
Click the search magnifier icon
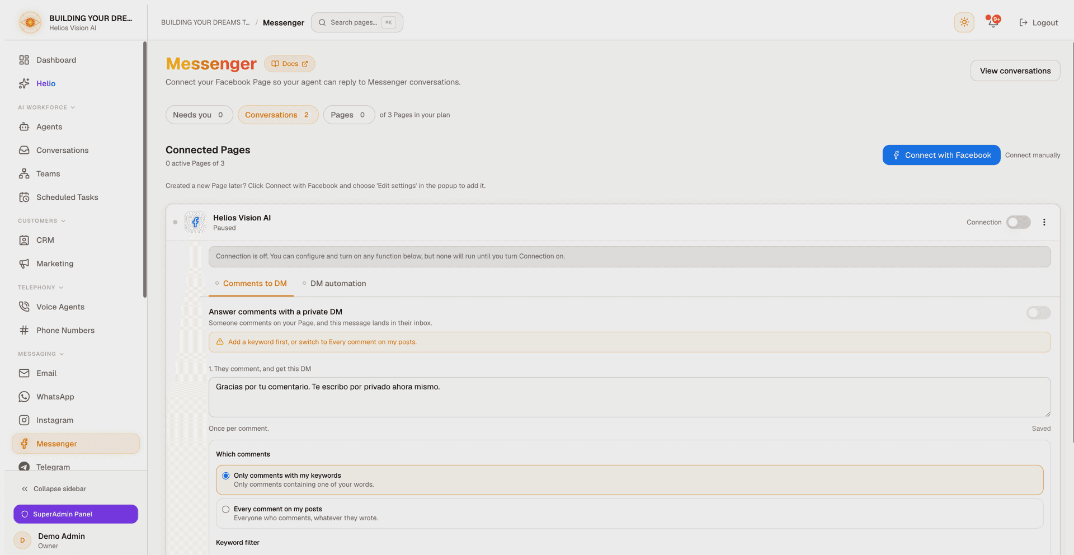[x=322, y=22]
